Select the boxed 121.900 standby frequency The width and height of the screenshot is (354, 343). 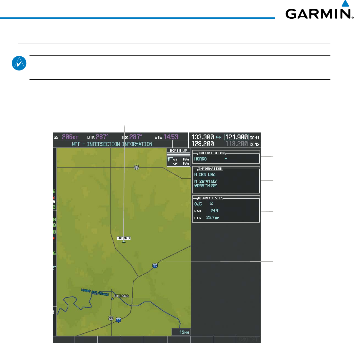pos(236,137)
